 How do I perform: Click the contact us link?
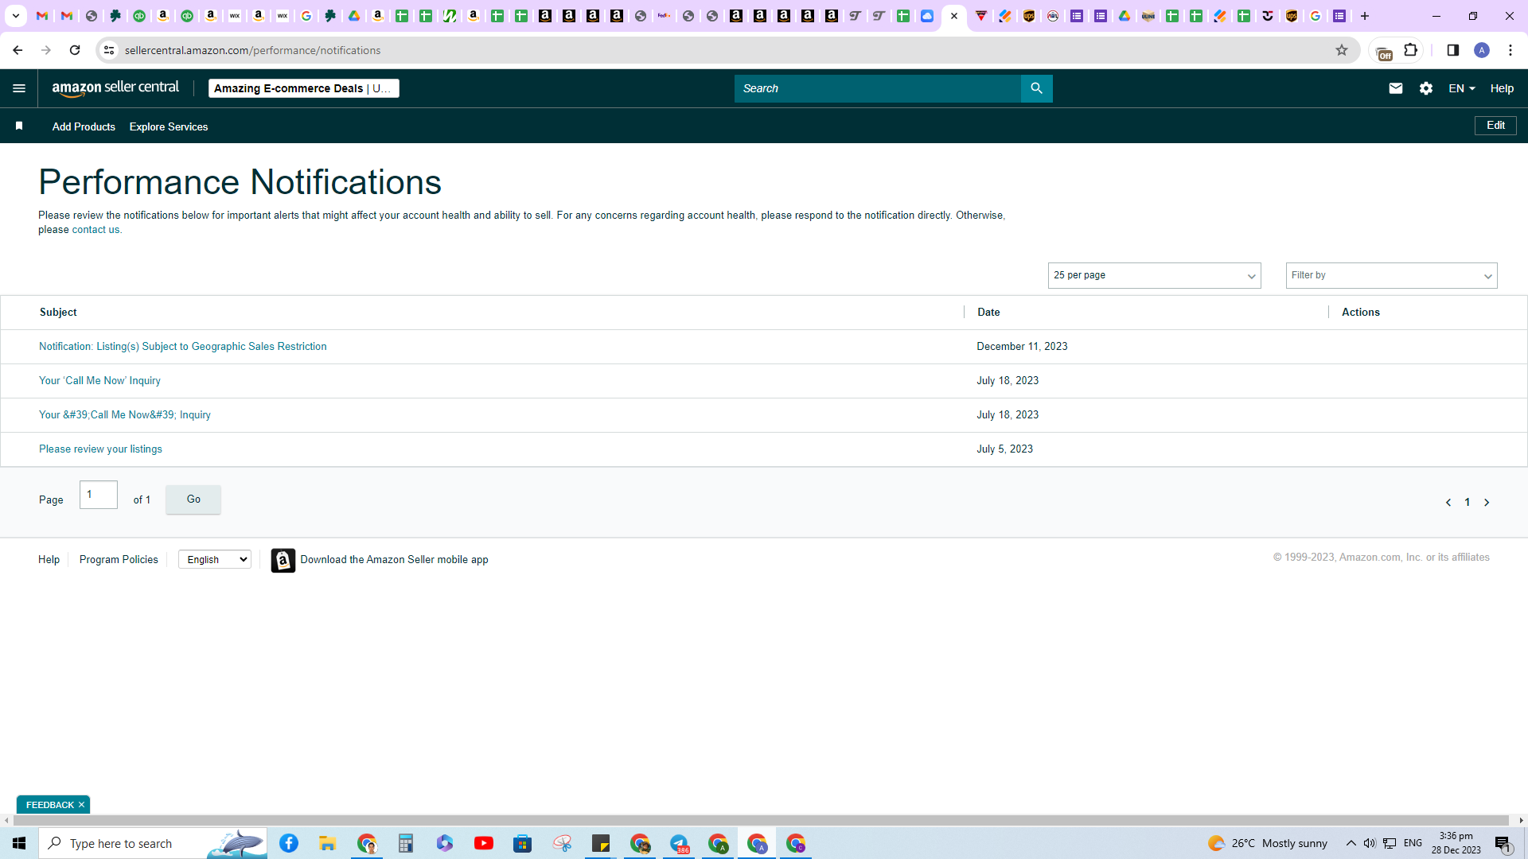click(95, 230)
